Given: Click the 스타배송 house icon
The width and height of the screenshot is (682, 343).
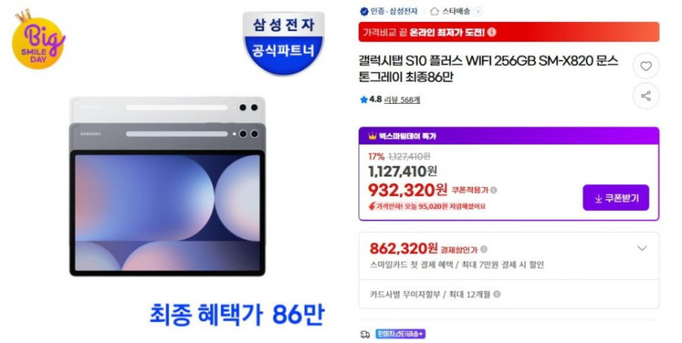Looking at the screenshot, I should click(x=434, y=11).
